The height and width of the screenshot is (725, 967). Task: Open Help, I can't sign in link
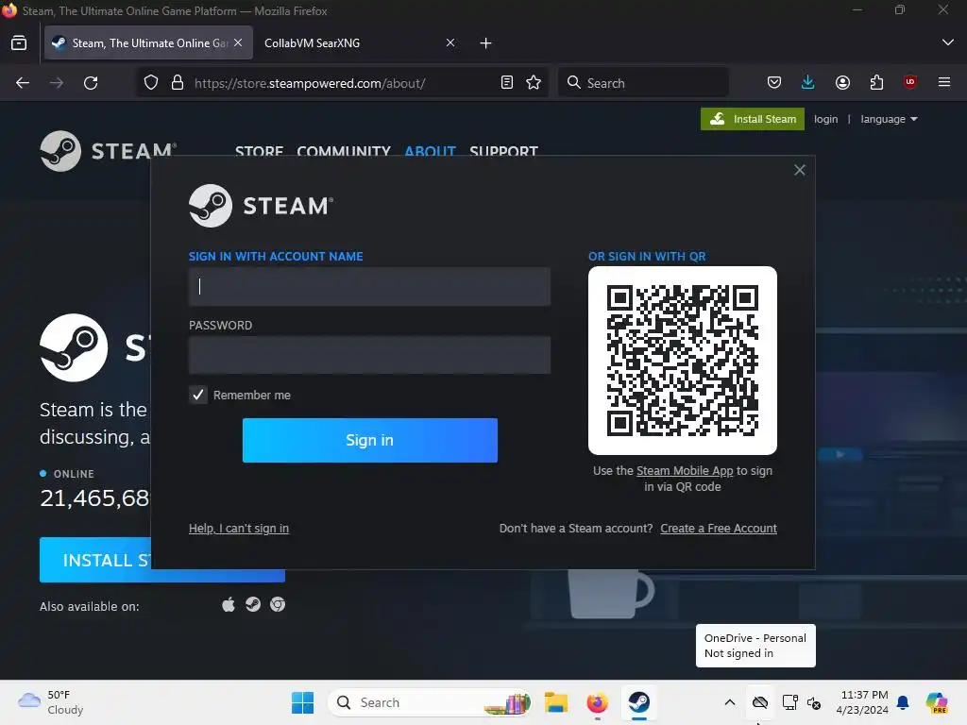[x=239, y=529]
